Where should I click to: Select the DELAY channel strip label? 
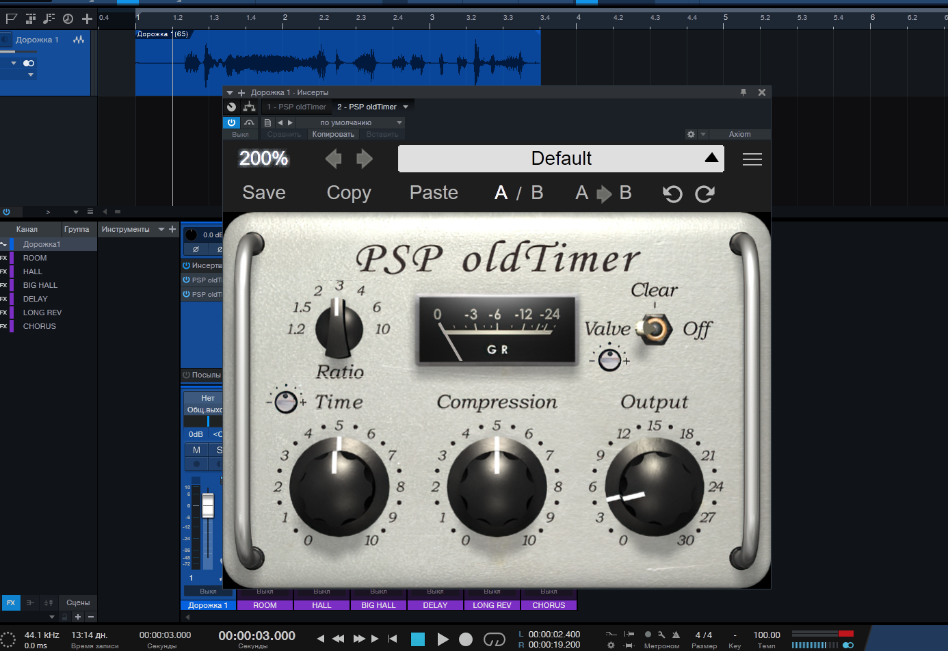435,605
